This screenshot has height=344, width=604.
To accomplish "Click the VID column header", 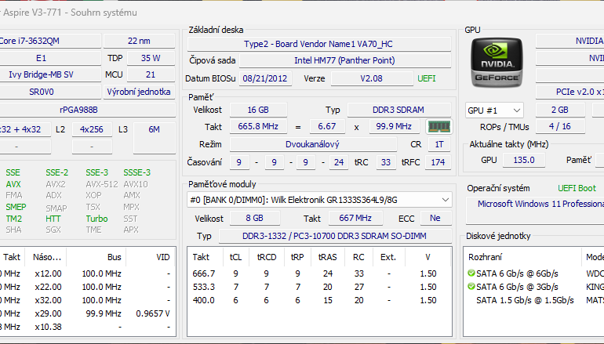I will pos(162,256).
